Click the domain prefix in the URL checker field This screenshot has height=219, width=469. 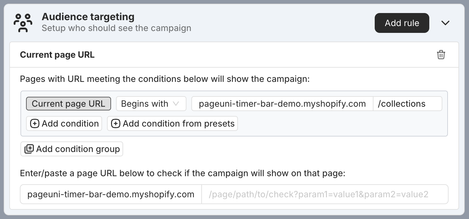[x=111, y=194]
